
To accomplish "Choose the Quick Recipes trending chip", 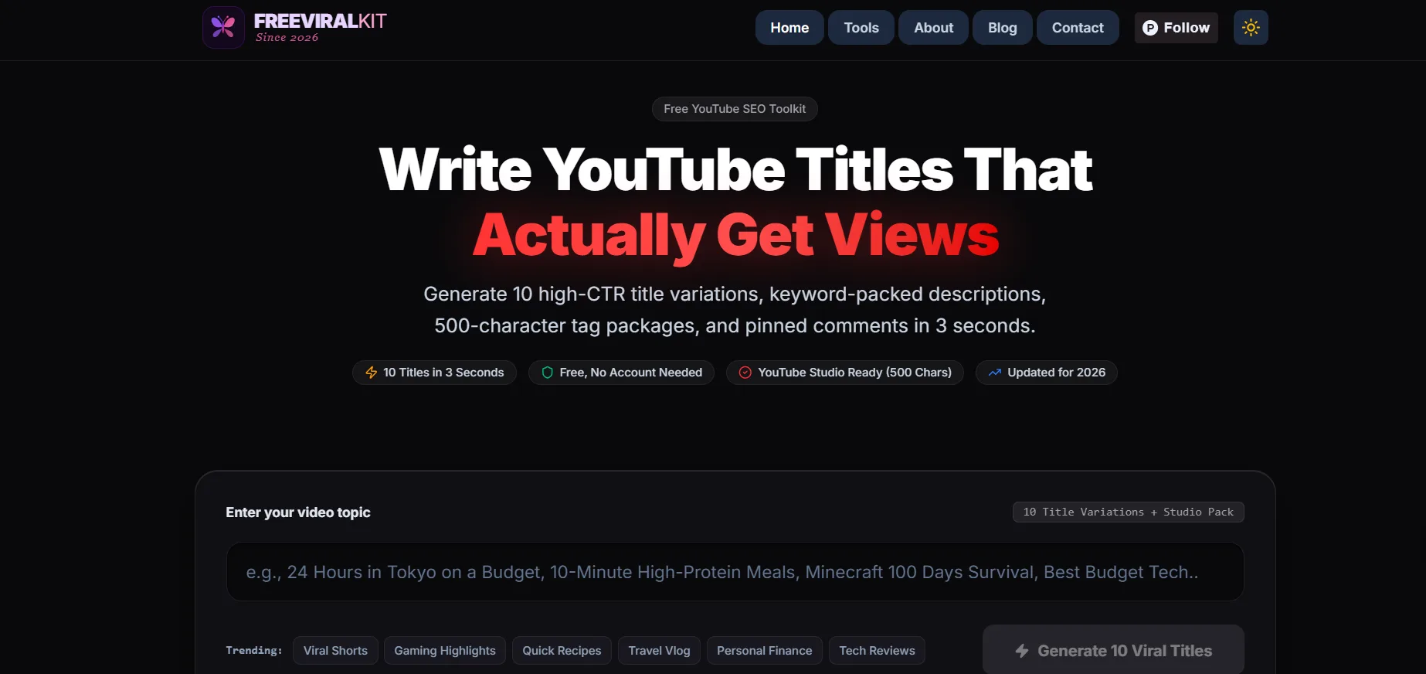I will click(x=562, y=651).
